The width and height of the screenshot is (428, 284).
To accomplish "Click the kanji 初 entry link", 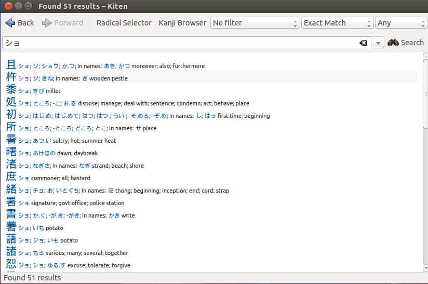I will click(x=11, y=115).
